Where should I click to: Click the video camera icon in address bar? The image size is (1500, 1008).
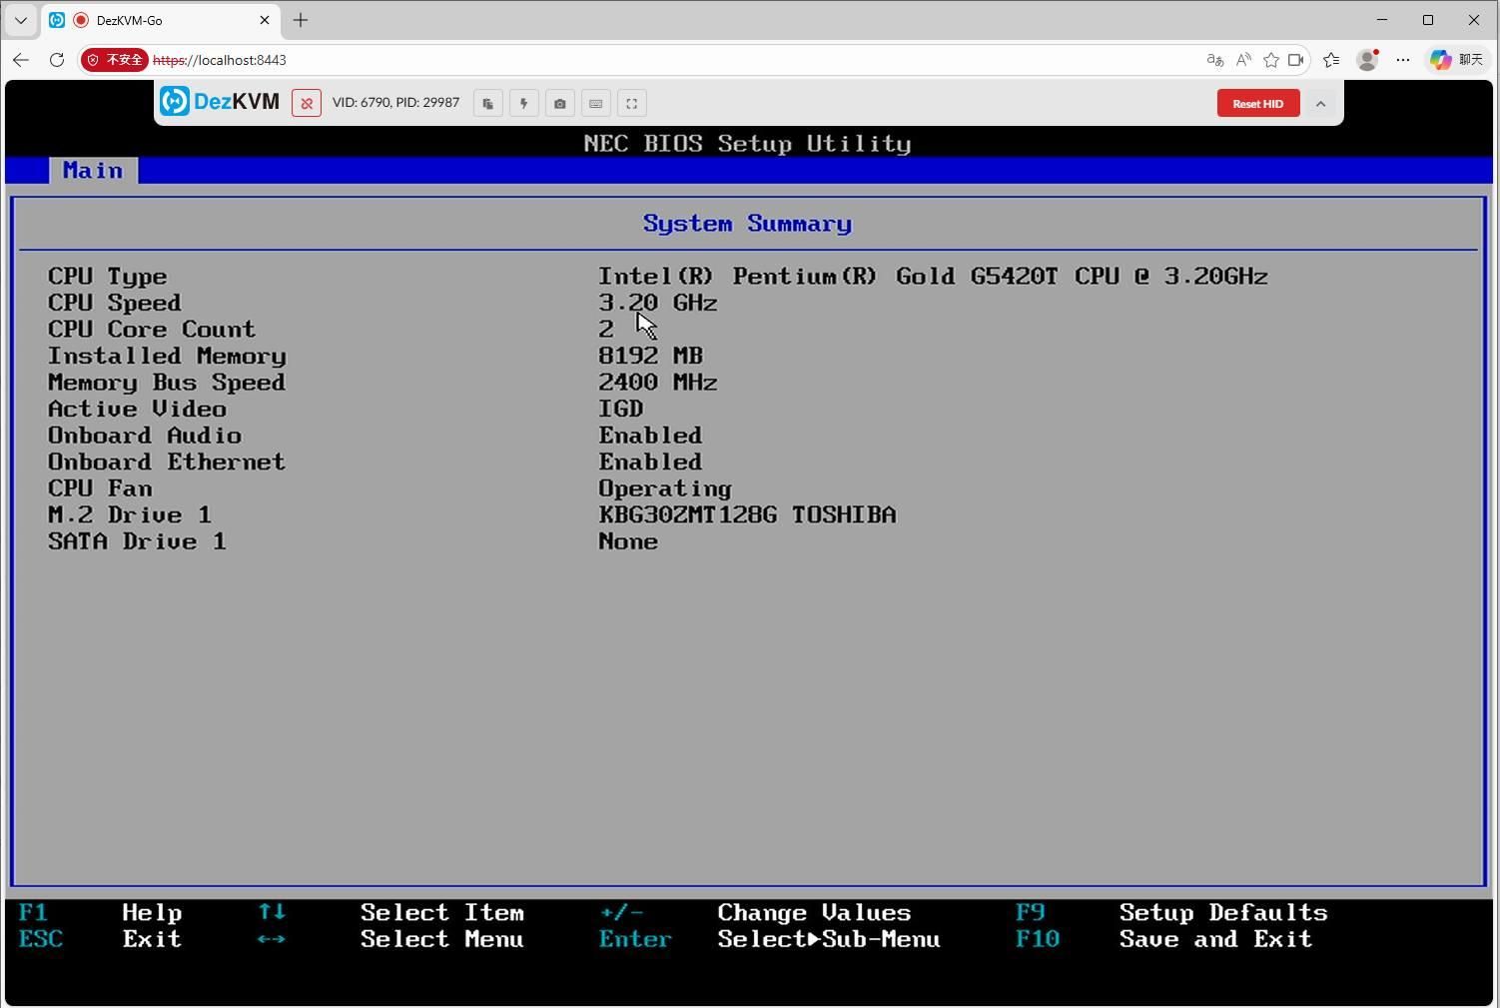(x=1296, y=60)
